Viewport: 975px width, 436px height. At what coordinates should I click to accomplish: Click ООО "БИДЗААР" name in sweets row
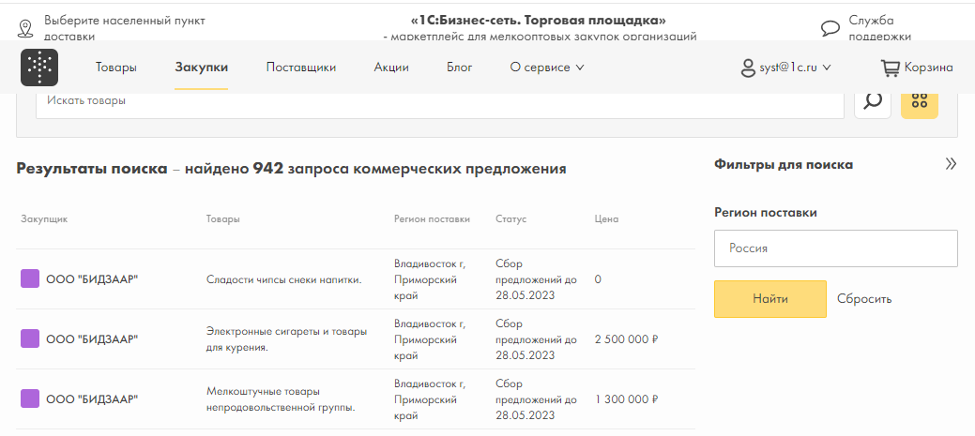(x=92, y=279)
